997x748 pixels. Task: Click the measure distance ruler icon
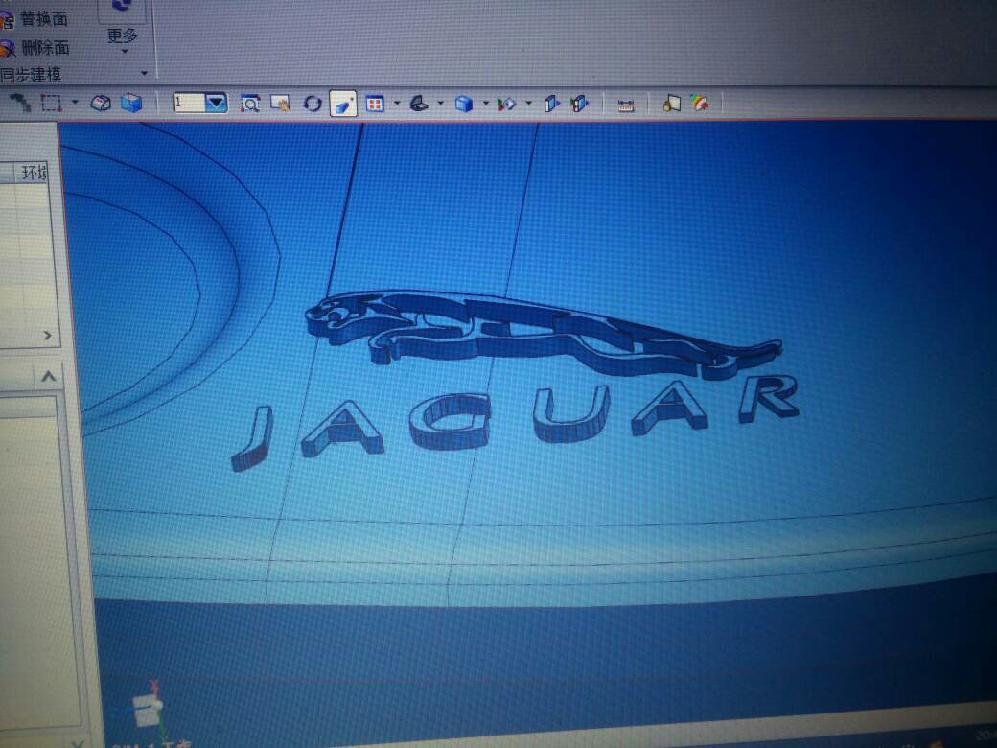coord(626,105)
